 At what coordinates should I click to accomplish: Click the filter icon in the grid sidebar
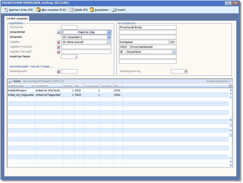click(x=231, y=135)
